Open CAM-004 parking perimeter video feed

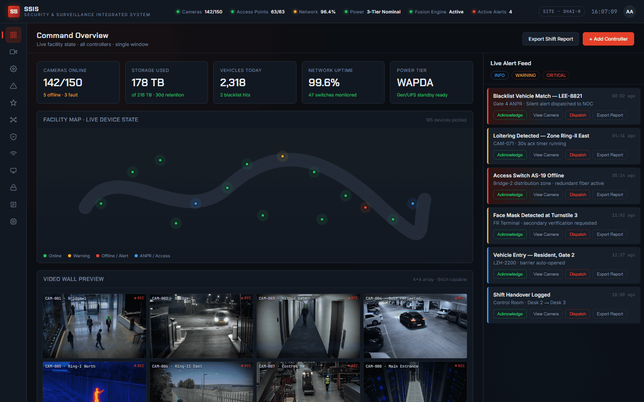(x=415, y=326)
